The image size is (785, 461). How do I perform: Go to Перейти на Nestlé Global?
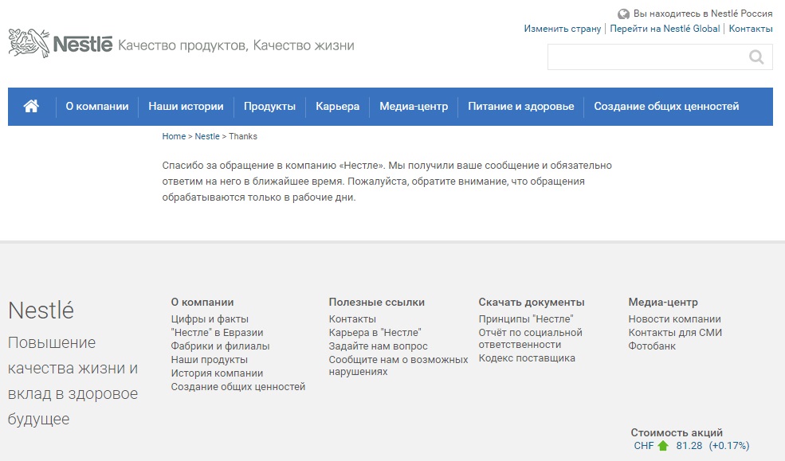[665, 29]
